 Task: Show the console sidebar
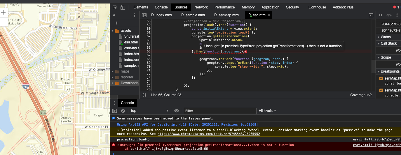(x=115, y=111)
